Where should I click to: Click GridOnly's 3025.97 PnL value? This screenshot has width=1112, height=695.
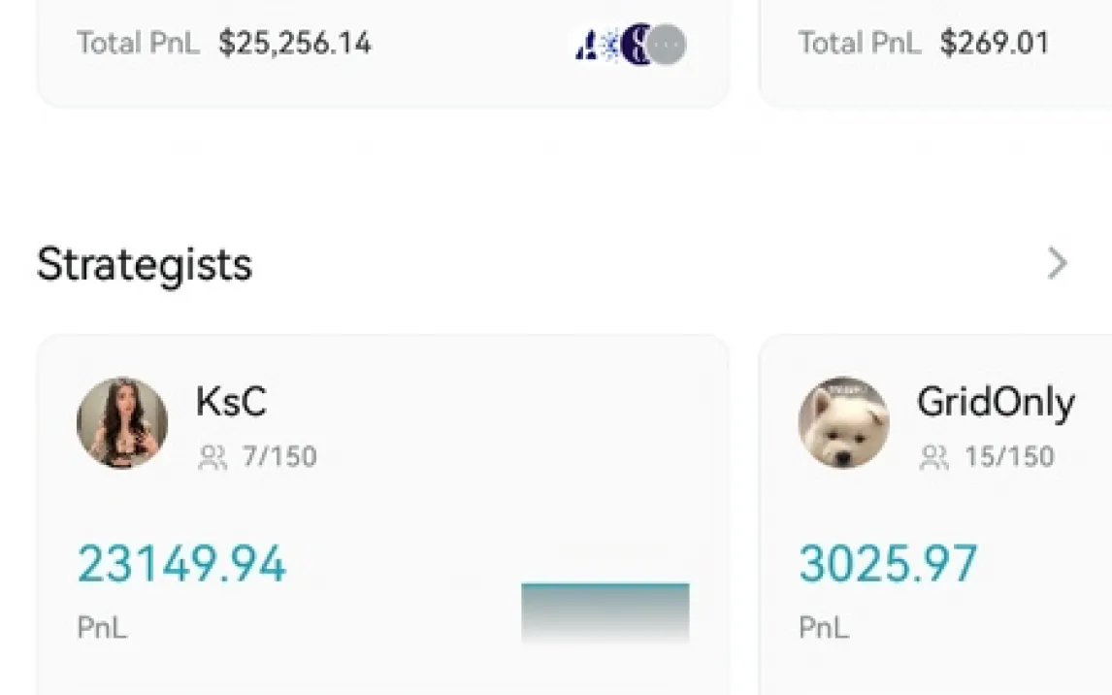coord(888,564)
